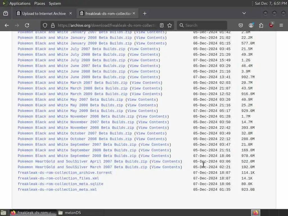288x216 pixels.
Task: Open freakleak-ds-rom-collection_files.xml
Action: 58,178
